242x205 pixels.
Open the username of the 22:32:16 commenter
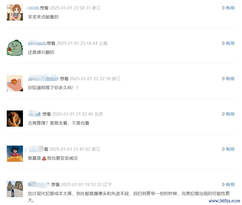coord(43,79)
